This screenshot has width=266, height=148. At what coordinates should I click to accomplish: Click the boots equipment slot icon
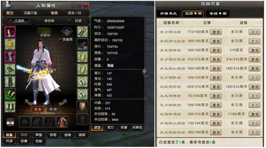click(10, 107)
